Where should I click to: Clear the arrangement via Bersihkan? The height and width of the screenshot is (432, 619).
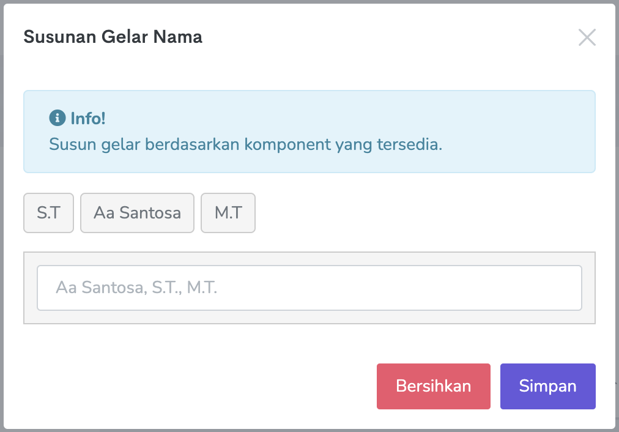click(x=433, y=386)
